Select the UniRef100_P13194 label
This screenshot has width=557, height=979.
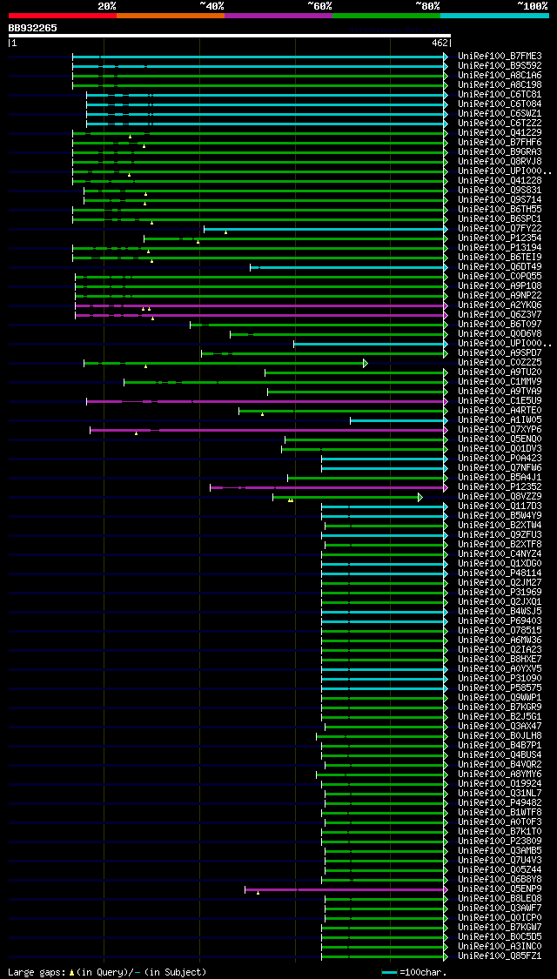500,248
